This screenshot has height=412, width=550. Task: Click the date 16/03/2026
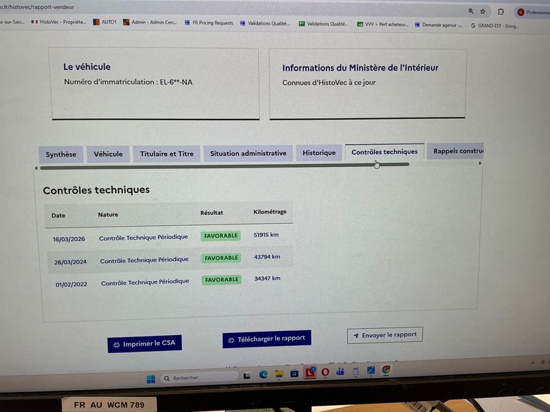coord(69,239)
